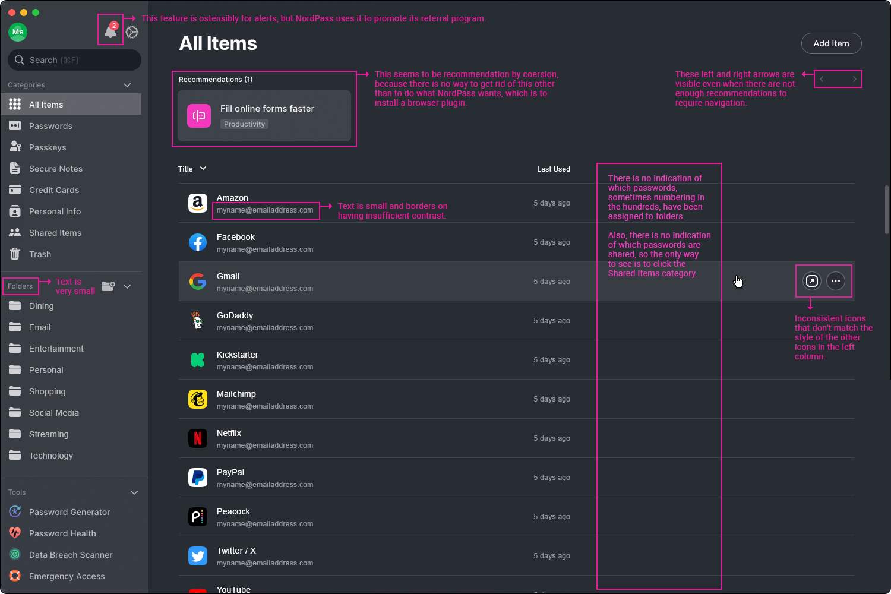This screenshot has height=594, width=891.
Task: Click the Netflix logo icon
Action: 198,438
